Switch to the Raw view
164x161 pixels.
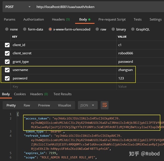click(27, 105)
